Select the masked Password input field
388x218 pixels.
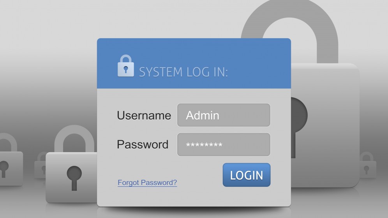tap(224, 144)
